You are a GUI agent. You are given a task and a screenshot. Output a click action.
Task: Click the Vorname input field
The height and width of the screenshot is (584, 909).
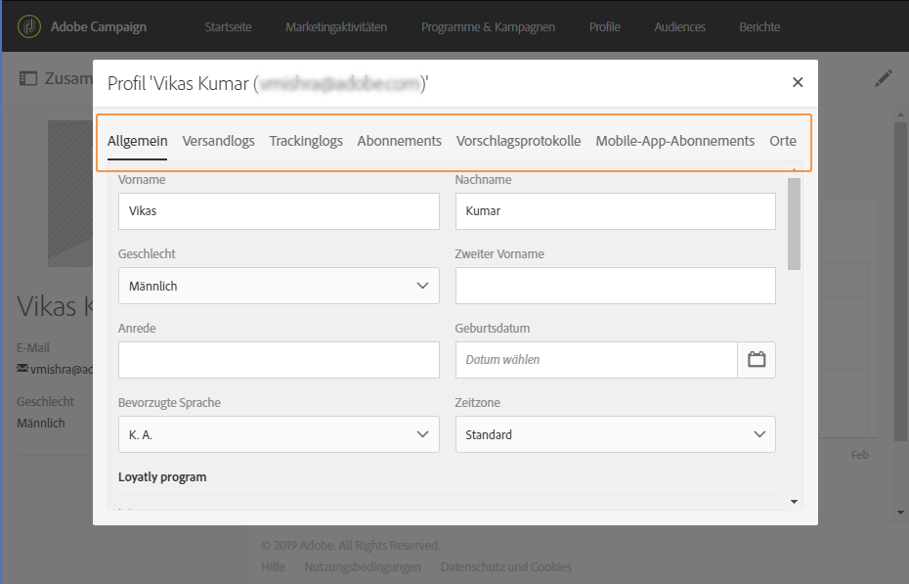(x=279, y=211)
